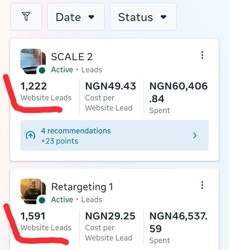Open the SCALE 2 campaign title
Screen dimensions: 229x250
point(72,57)
